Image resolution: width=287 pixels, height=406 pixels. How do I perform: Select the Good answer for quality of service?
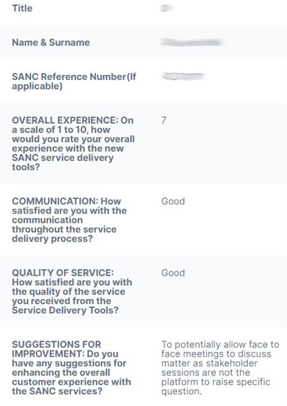point(173,273)
